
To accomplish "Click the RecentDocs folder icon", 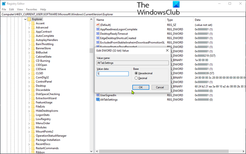I will [x=33, y=144].
